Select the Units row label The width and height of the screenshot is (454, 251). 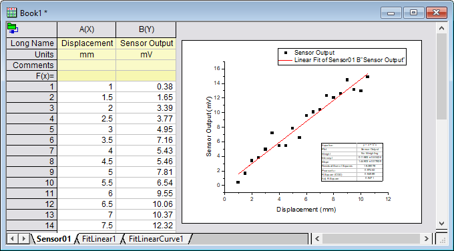[x=32, y=55]
